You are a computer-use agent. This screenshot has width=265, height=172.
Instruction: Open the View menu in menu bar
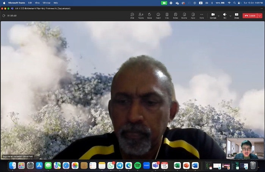click(x=37, y=3)
